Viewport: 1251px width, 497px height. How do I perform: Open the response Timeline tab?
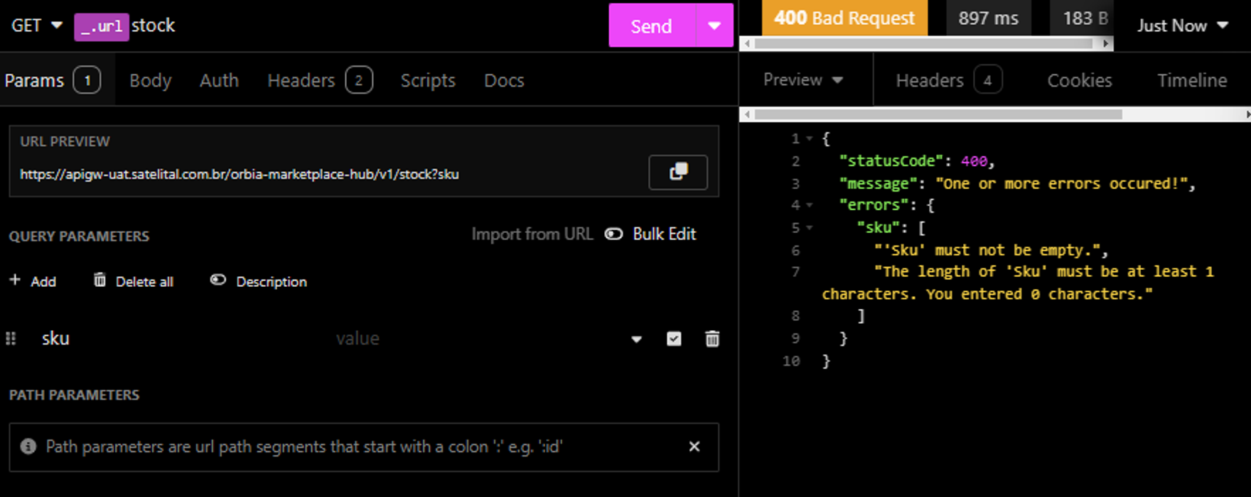[1191, 80]
